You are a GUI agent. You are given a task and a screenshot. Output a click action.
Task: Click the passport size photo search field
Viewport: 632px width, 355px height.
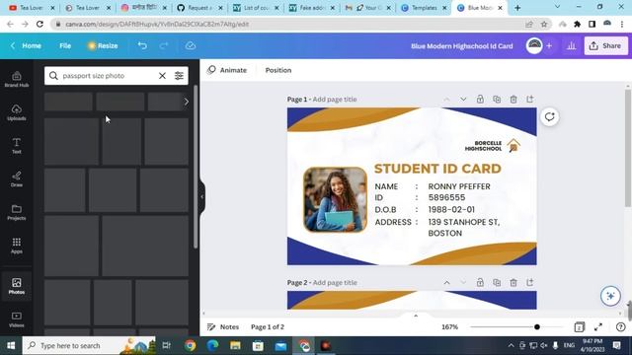(108, 76)
